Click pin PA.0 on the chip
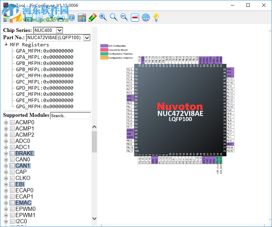The width and height of the screenshot is (272, 227). [x=230, y=140]
